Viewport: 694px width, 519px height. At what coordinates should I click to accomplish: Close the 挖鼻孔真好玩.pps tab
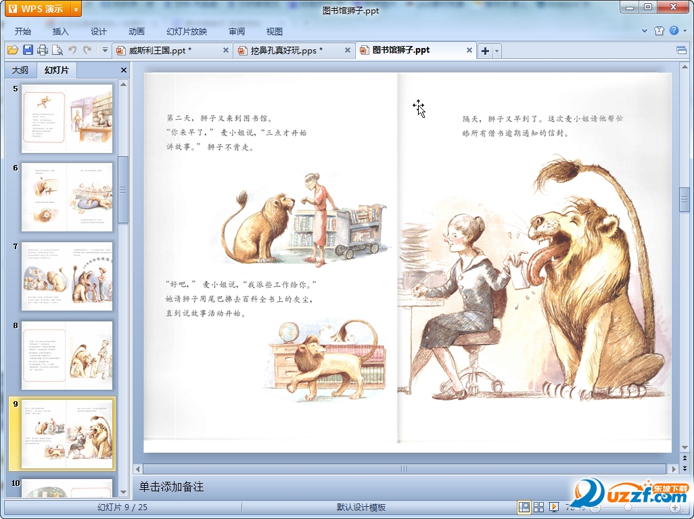coord(348,51)
